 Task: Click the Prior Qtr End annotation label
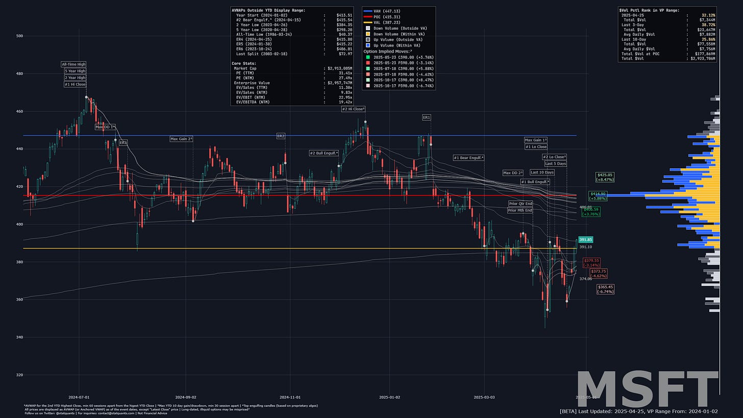point(521,204)
